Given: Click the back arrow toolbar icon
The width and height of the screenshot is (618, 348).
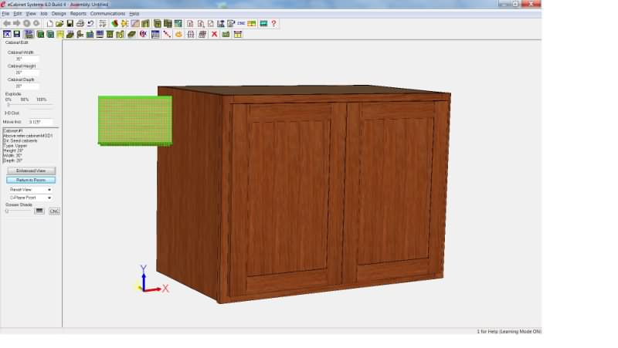Looking at the screenshot, I should [7, 24].
